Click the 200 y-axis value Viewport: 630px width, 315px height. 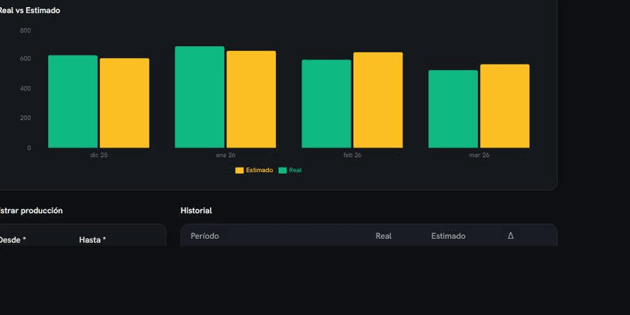25,118
